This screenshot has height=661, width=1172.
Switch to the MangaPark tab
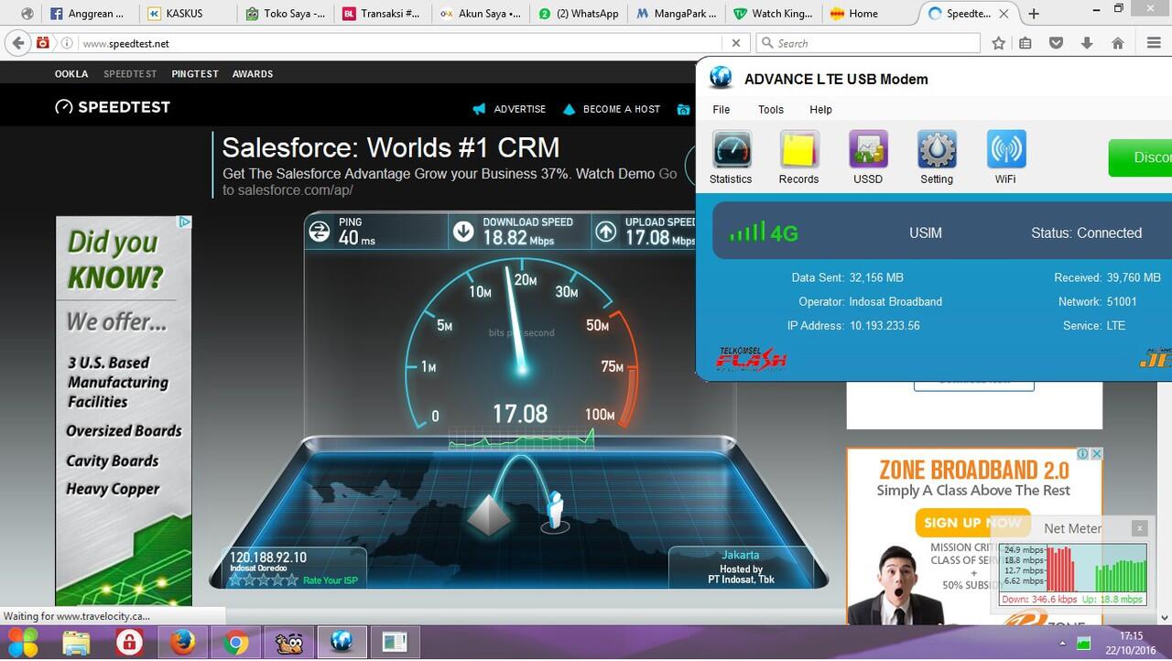coord(677,14)
